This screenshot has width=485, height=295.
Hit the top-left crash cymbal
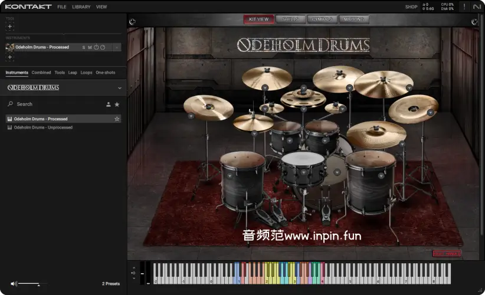(267, 77)
